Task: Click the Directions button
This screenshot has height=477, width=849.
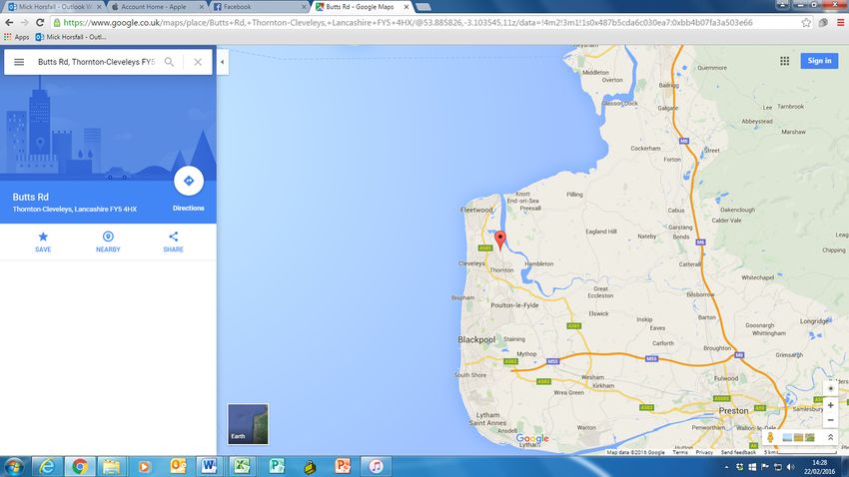Action: (x=189, y=181)
